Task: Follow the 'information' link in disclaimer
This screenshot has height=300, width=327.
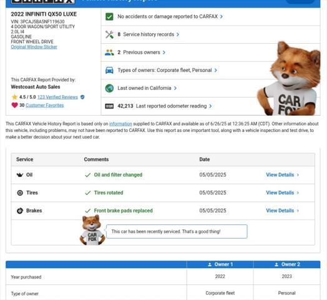Action: (120, 124)
